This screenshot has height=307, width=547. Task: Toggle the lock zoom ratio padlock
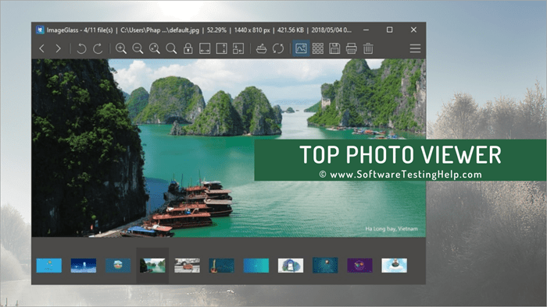[x=188, y=48]
